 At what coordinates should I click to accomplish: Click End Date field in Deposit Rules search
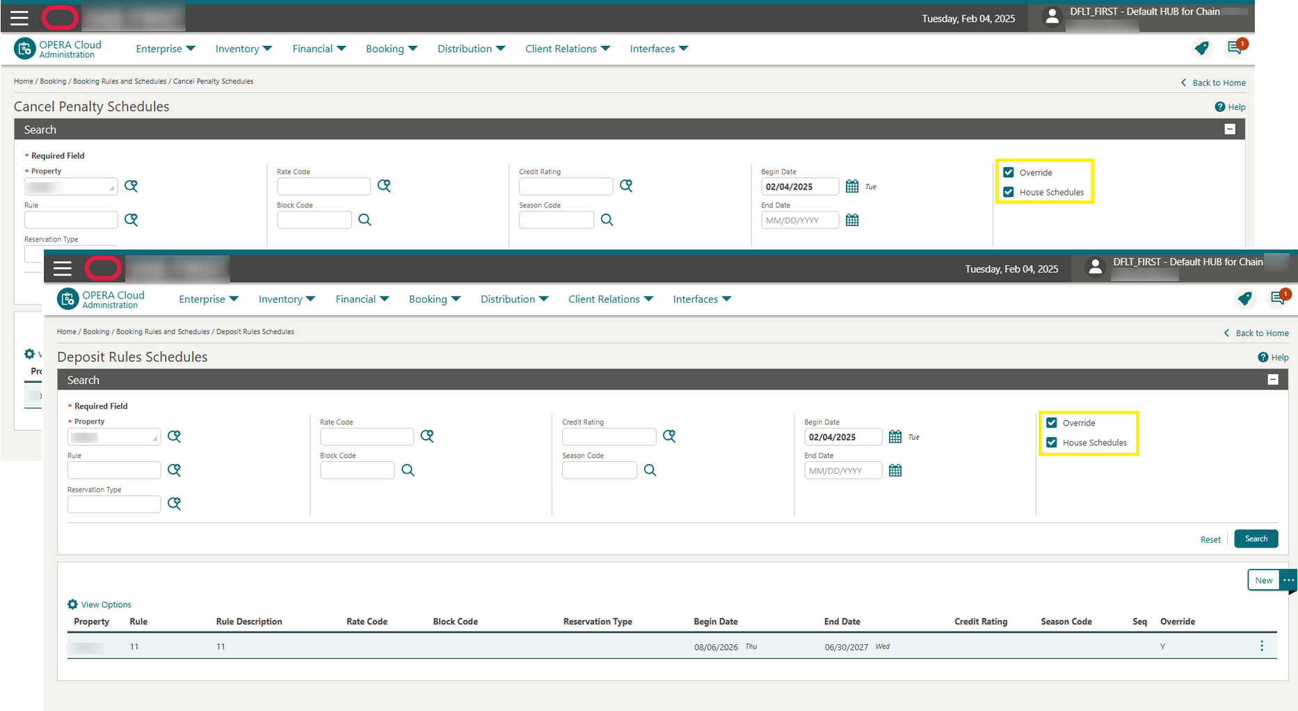click(x=843, y=471)
